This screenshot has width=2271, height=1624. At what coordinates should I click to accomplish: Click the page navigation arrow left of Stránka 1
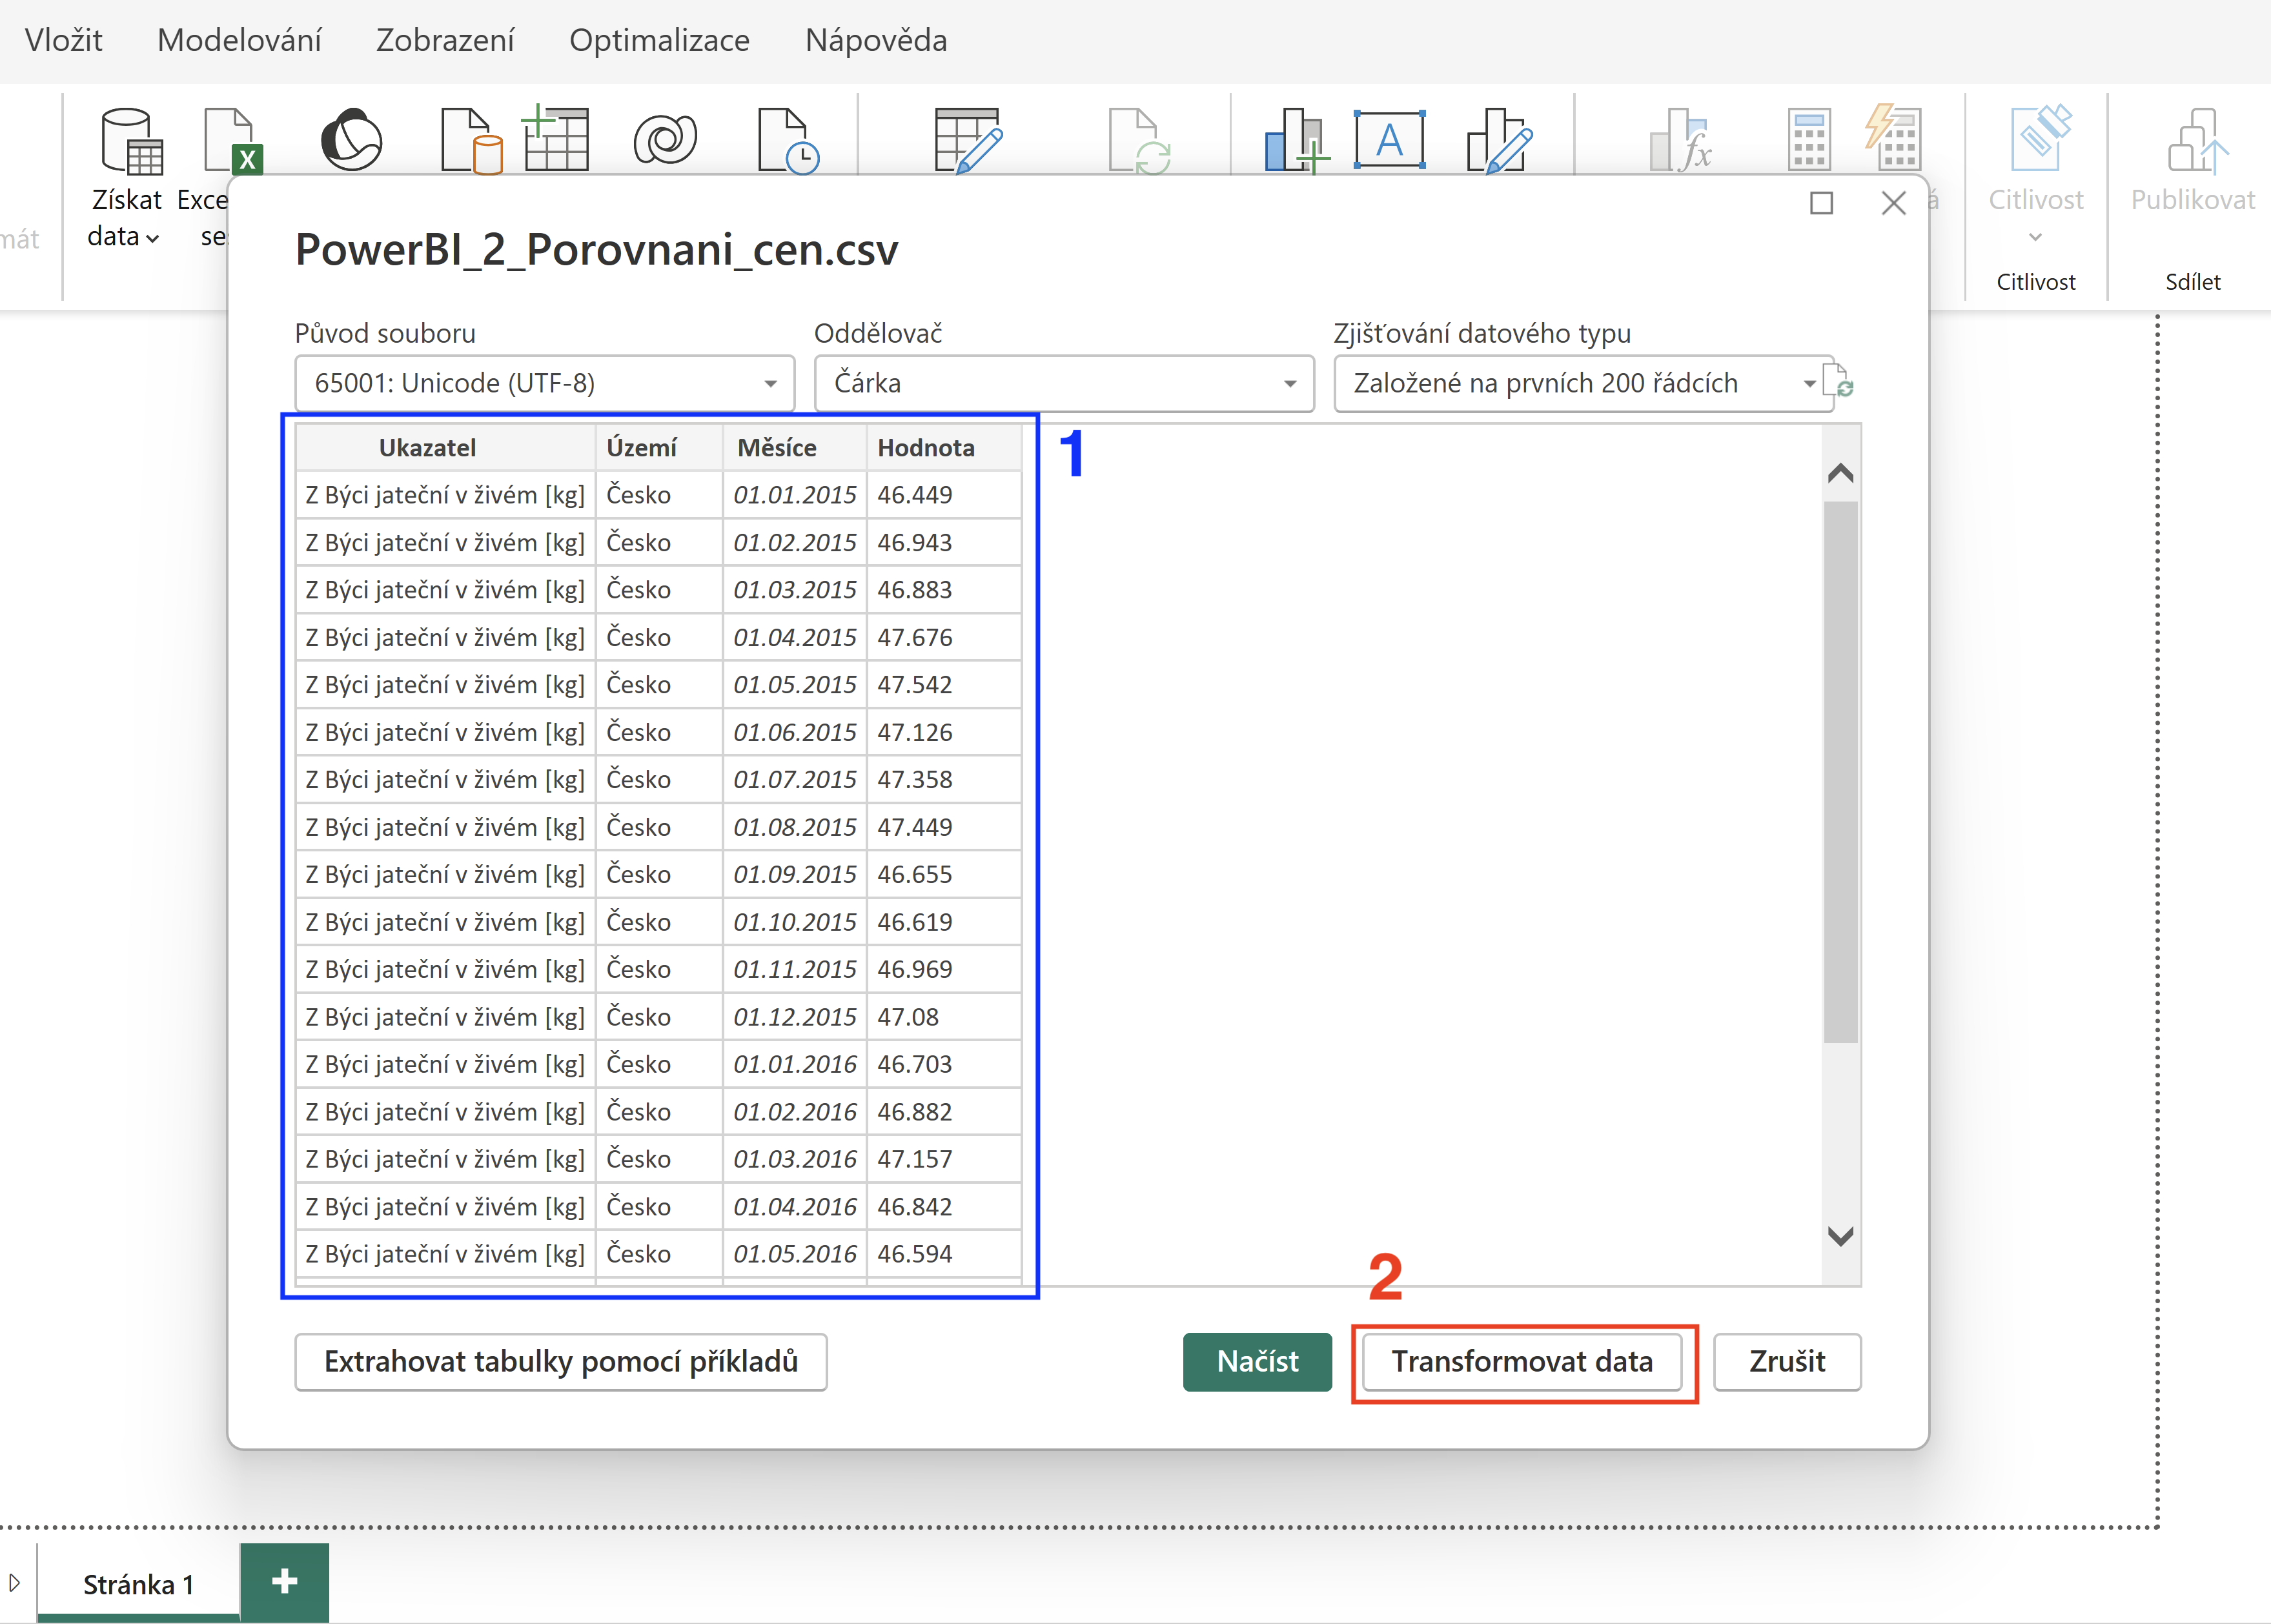click(14, 1583)
